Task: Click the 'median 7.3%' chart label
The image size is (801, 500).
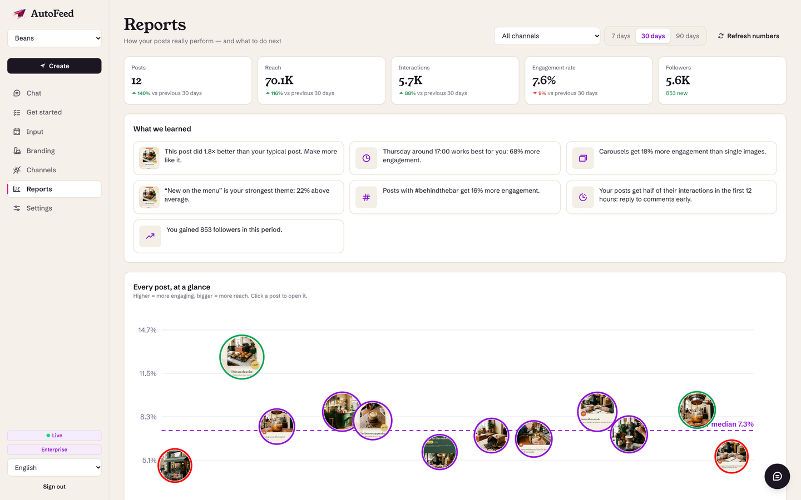Action: (733, 424)
